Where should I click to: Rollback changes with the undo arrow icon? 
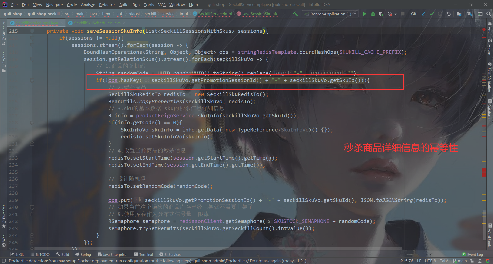click(x=449, y=14)
